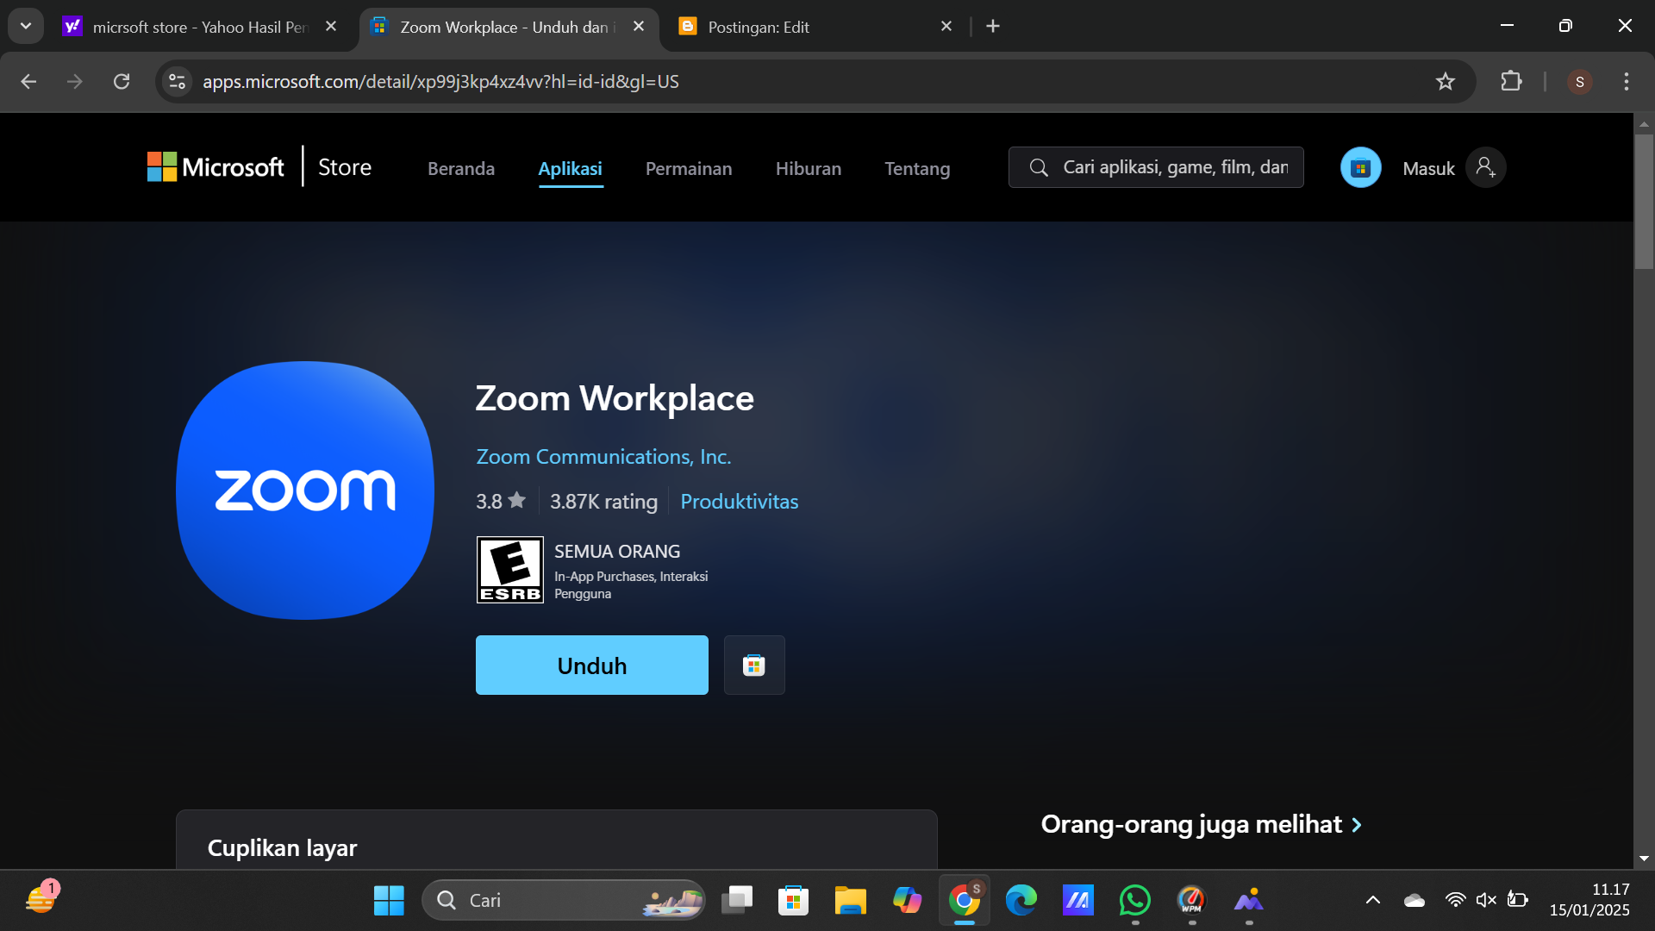Click the page vertical scrollbar thumb
Image resolution: width=1655 pixels, height=931 pixels.
pos(1644,201)
